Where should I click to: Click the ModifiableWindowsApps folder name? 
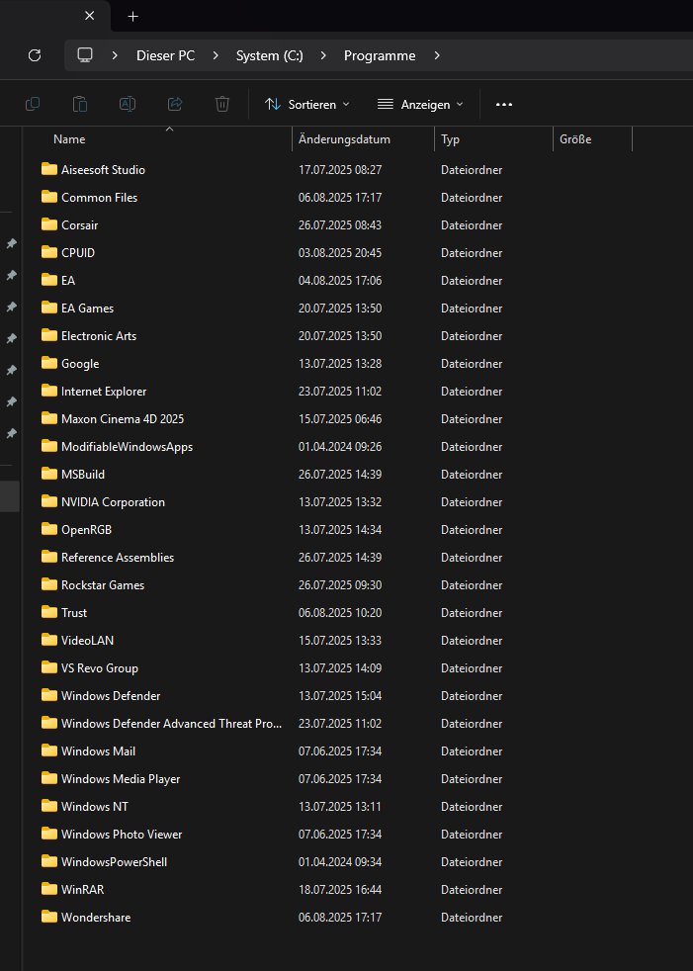point(127,447)
